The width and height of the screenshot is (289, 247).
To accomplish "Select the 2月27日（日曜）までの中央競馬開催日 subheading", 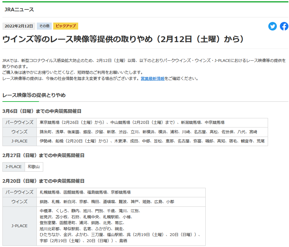I will coord(43,155).
